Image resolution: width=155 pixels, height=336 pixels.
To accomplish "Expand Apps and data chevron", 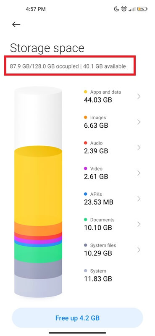I will [139, 97].
